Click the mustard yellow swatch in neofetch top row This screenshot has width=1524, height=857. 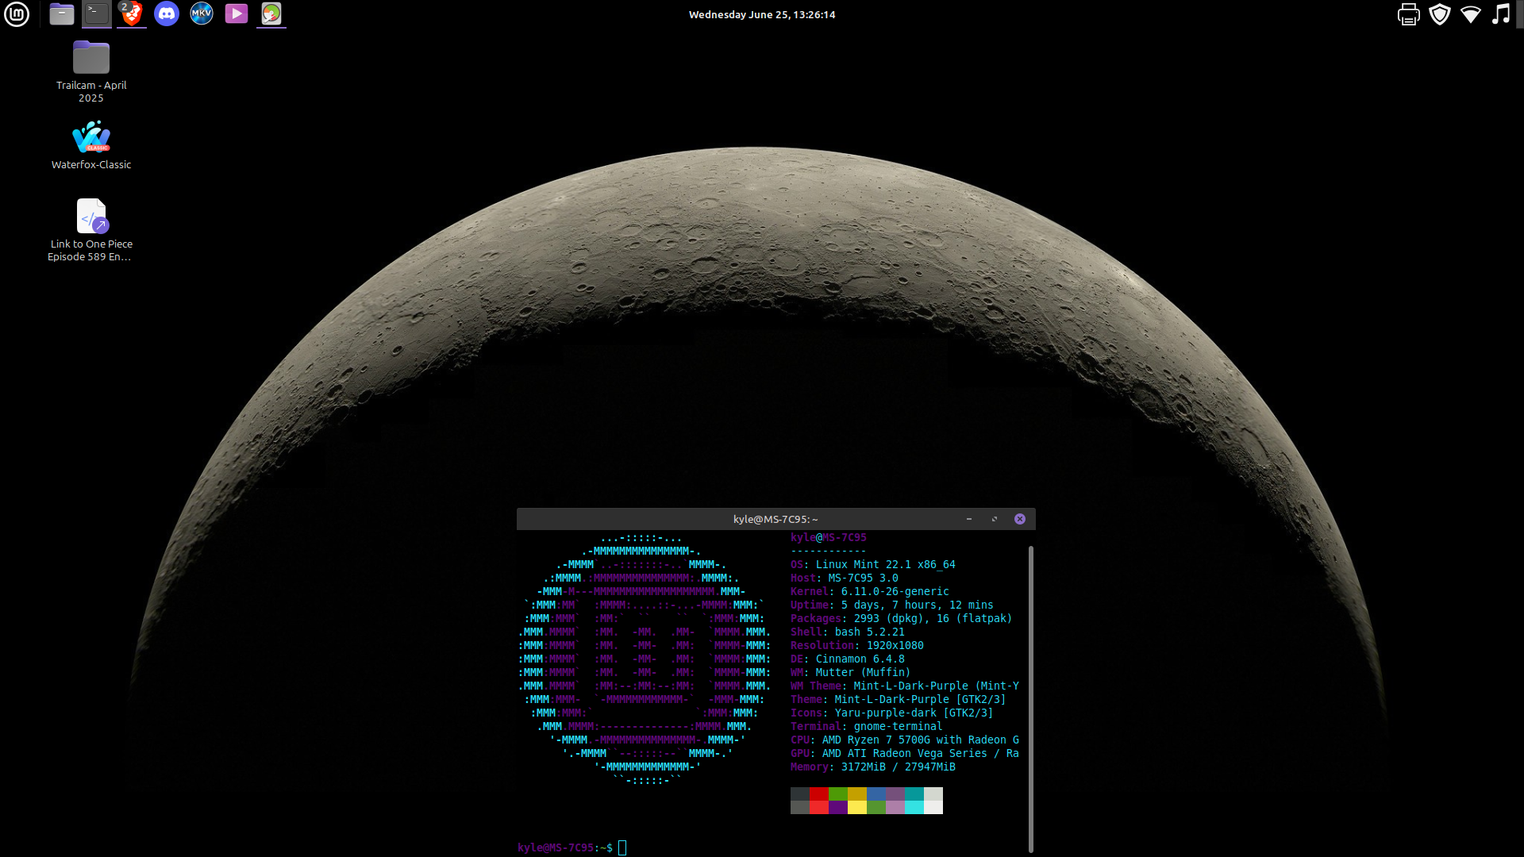click(x=857, y=794)
